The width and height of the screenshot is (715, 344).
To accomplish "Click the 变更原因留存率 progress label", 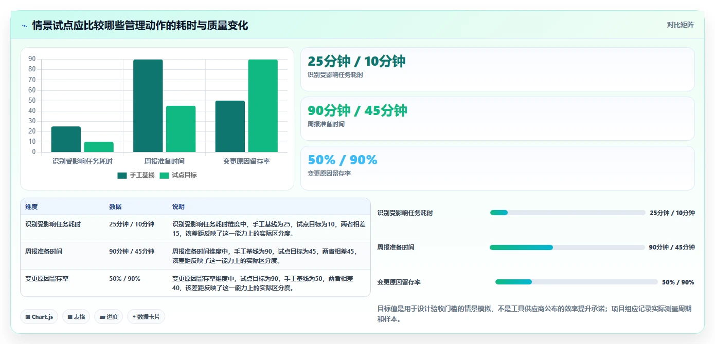I will click(399, 282).
